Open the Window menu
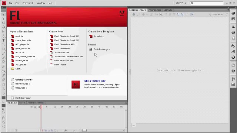 (41, 3)
